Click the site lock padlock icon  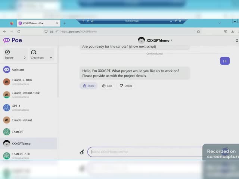pos(52,31)
